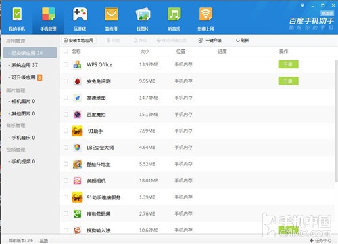Open the 免费上网 wifi icon
The image size is (338, 244).
[206, 14]
